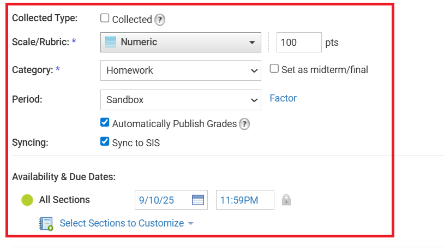Open the calendar picker icon
This screenshot has height=250, width=444.
[198, 200]
